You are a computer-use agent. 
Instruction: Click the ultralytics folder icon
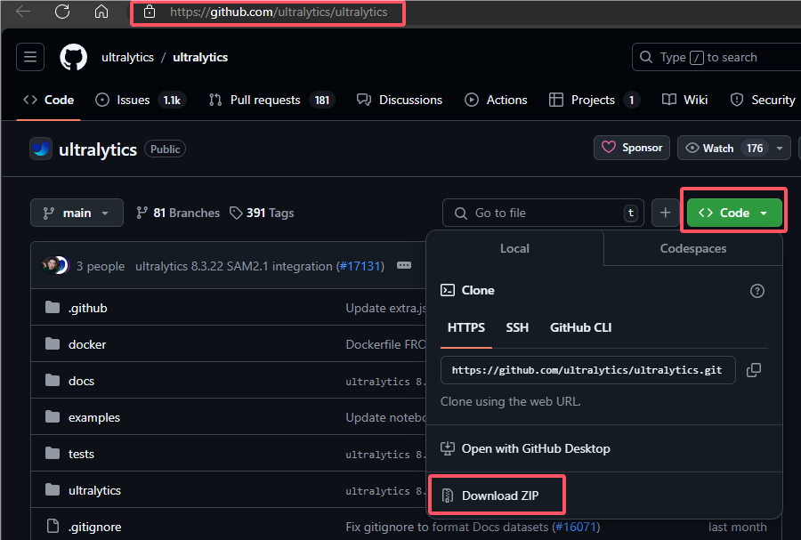click(x=53, y=490)
